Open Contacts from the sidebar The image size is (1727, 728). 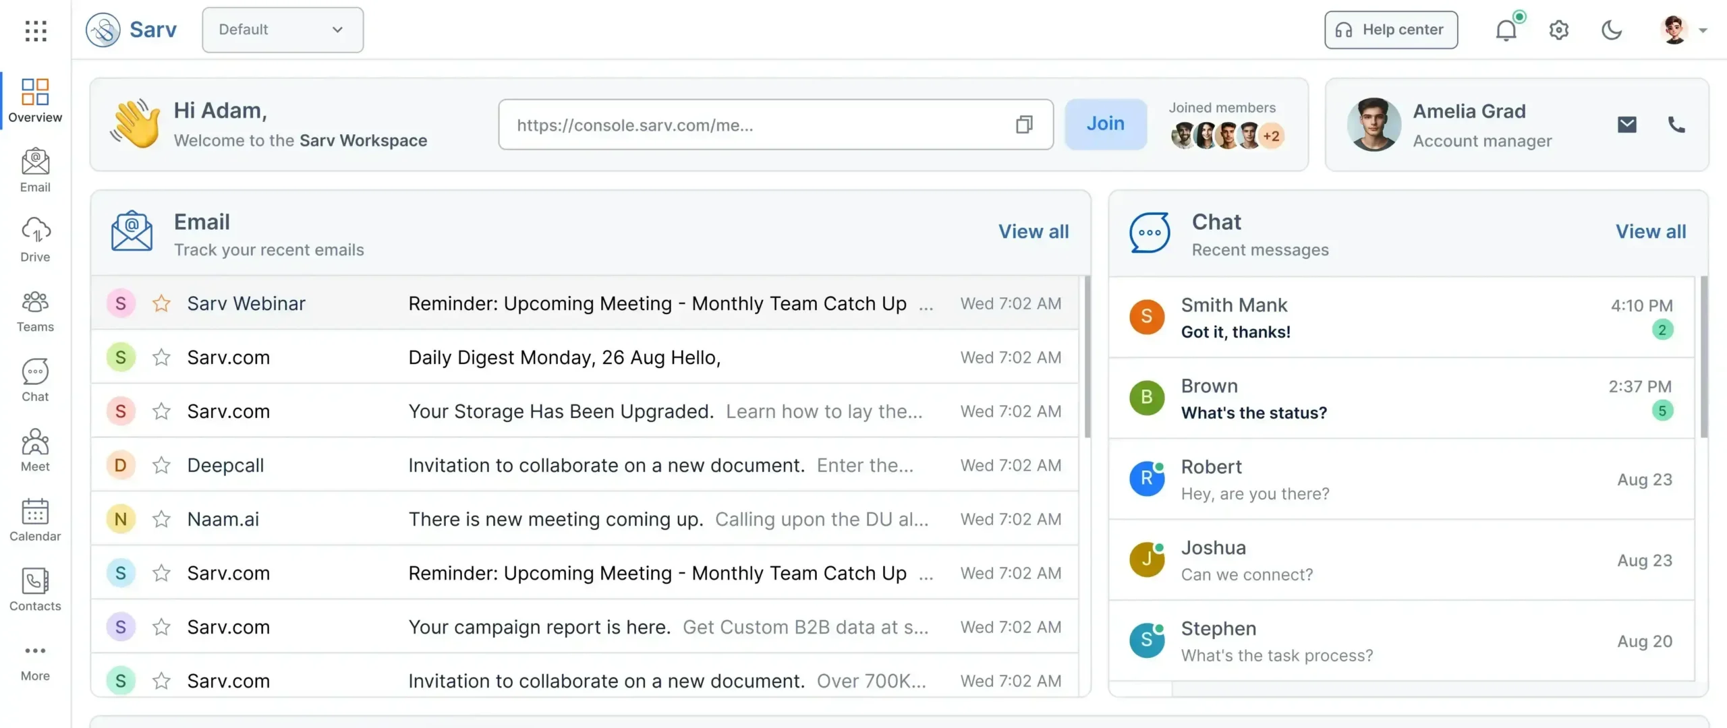click(35, 589)
